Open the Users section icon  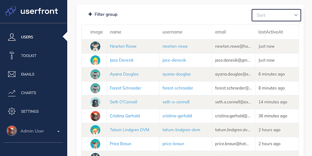pyautogui.click(x=12, y=37)
